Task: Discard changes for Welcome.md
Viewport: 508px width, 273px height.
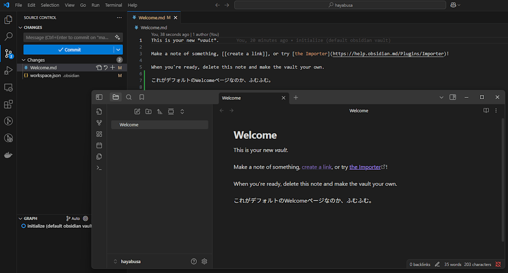Action: (x=105, y=68)
